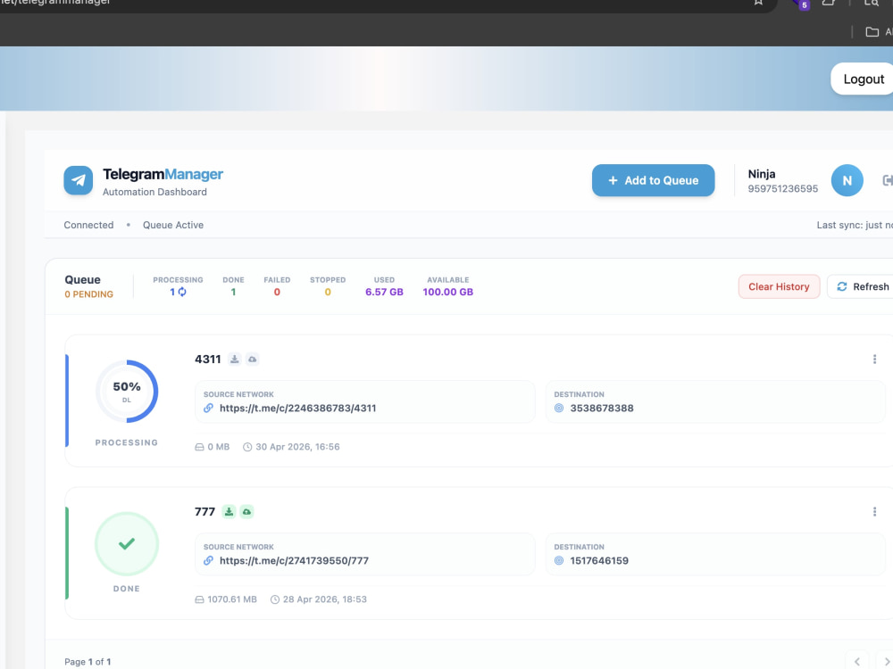Click the 0 PENDING label
Viewport: 893px width, 669px height.
click(x=88, y=294)
